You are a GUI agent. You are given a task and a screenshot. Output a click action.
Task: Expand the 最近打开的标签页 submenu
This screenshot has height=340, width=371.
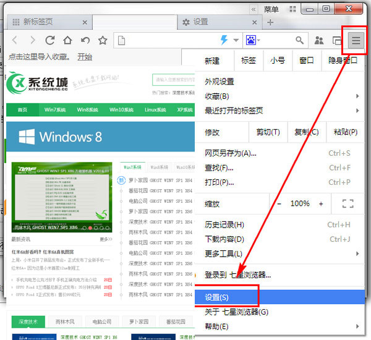[x=279, y=111]
